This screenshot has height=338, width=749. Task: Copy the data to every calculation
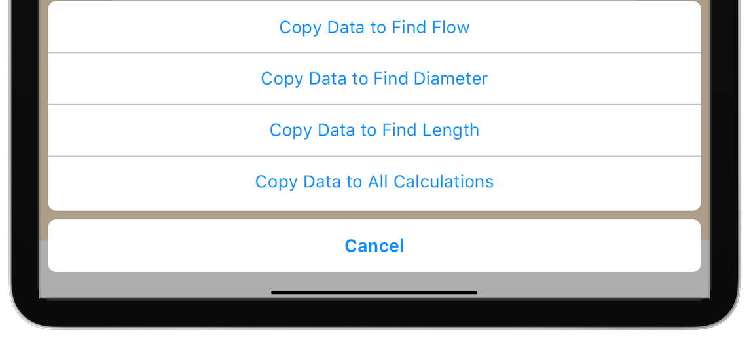click(x=374, y=181)
